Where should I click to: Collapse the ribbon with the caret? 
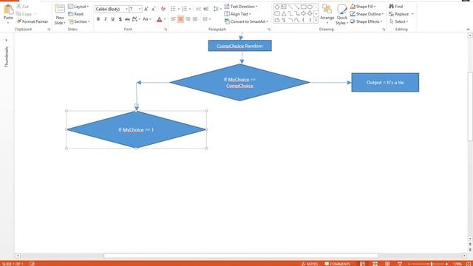point(468,30)
